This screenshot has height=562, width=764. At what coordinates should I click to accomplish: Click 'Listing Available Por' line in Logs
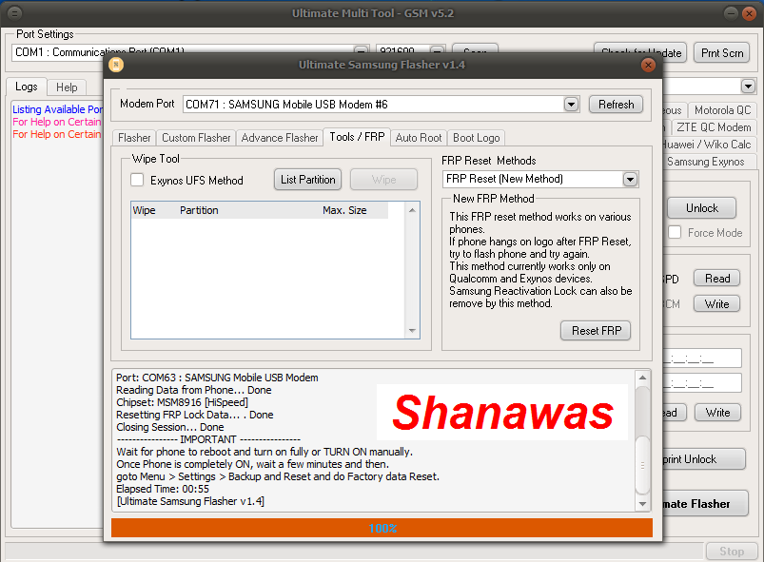click(57, 109)
